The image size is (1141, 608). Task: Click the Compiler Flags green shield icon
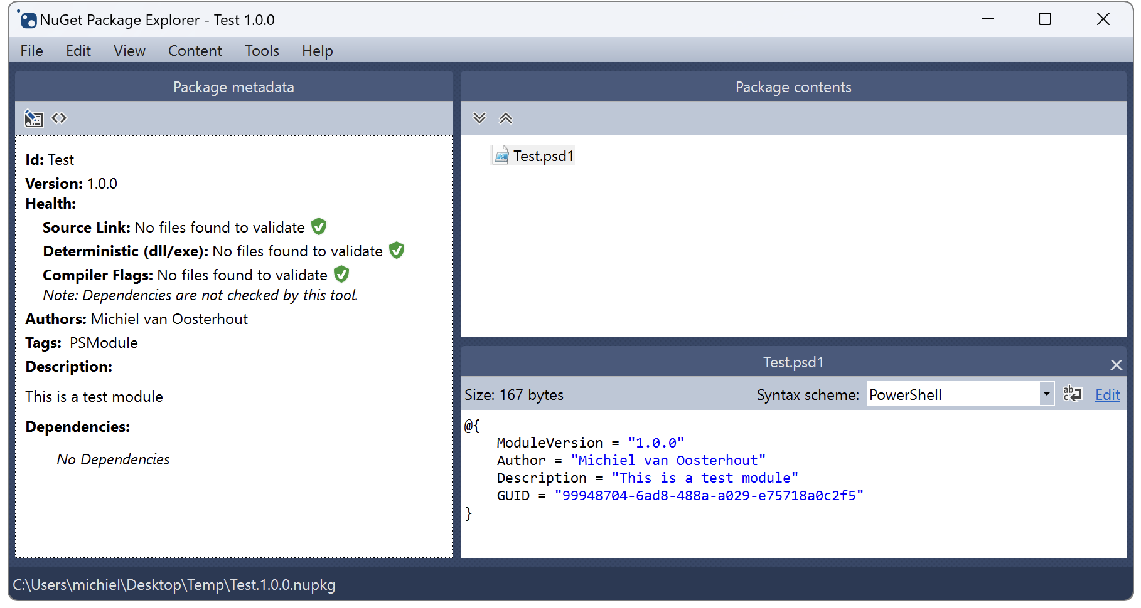pos(341,274)
